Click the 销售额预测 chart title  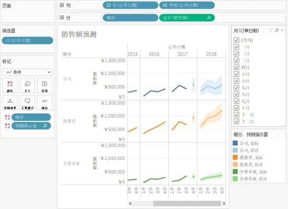tap(79, 34)
